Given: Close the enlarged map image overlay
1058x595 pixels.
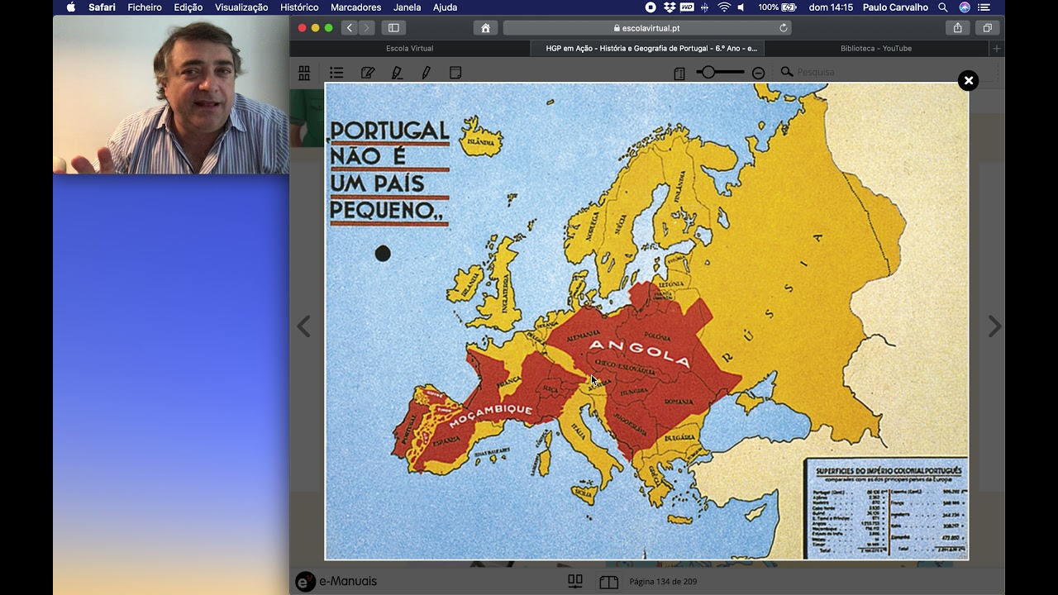Looking at the screenshot, I should click(x=968, y=80).
